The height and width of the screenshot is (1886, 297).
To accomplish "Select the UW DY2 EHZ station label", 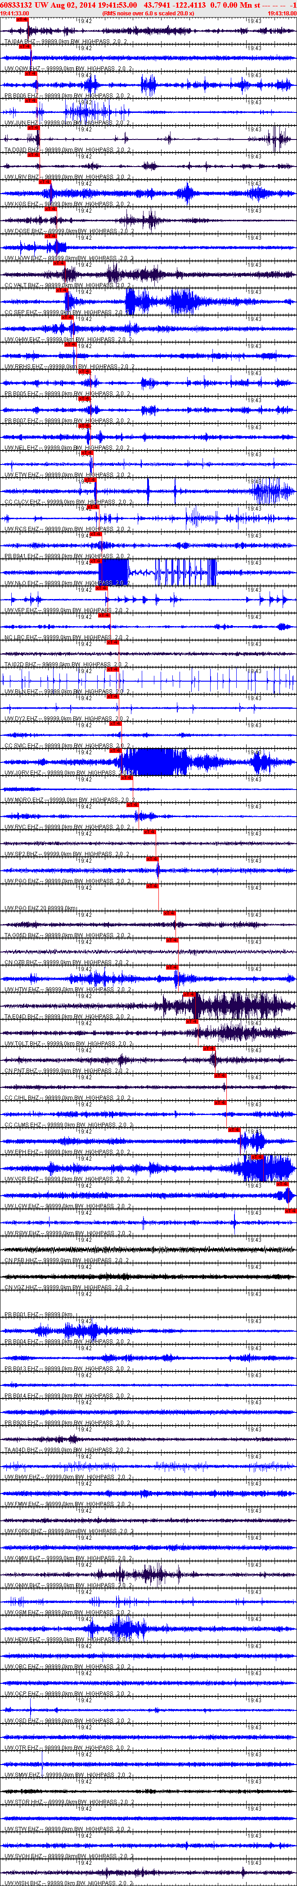I will (68, 719).
